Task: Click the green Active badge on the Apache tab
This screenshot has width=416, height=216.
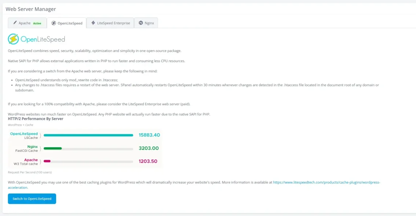Action: click(37, 23)
